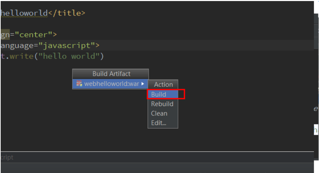Click the webhelloworld:war artifact gift icon

pos(79,83)
